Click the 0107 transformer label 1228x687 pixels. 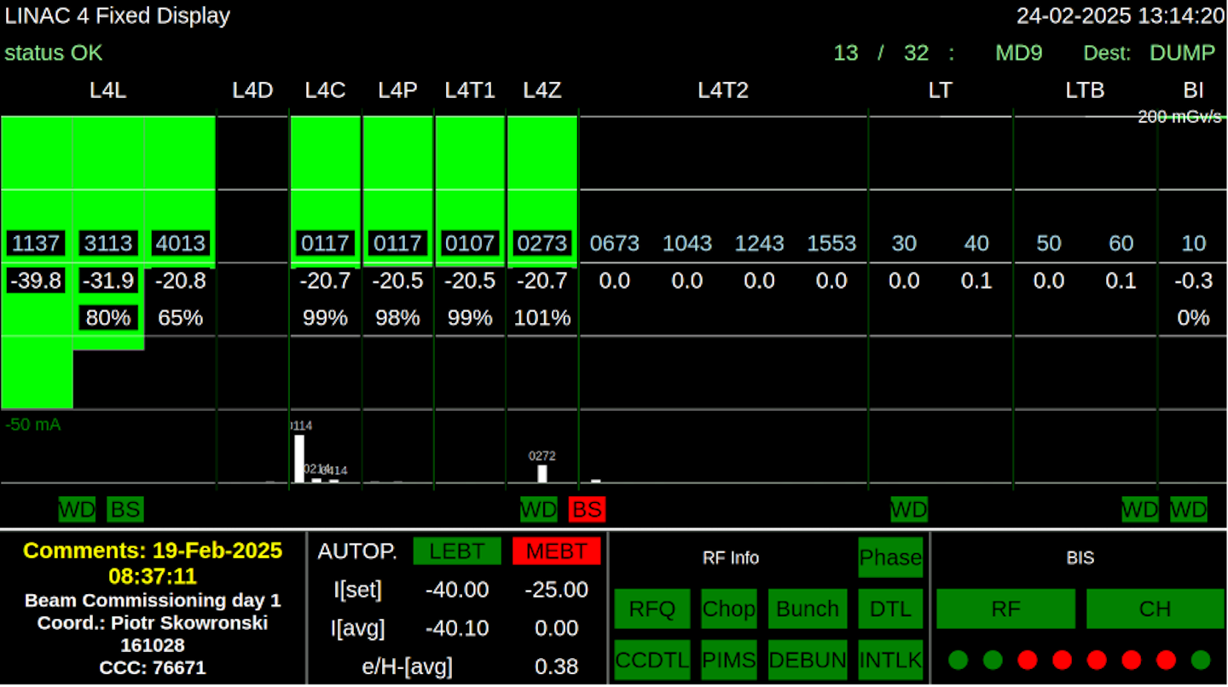click(x=470, y=243)
